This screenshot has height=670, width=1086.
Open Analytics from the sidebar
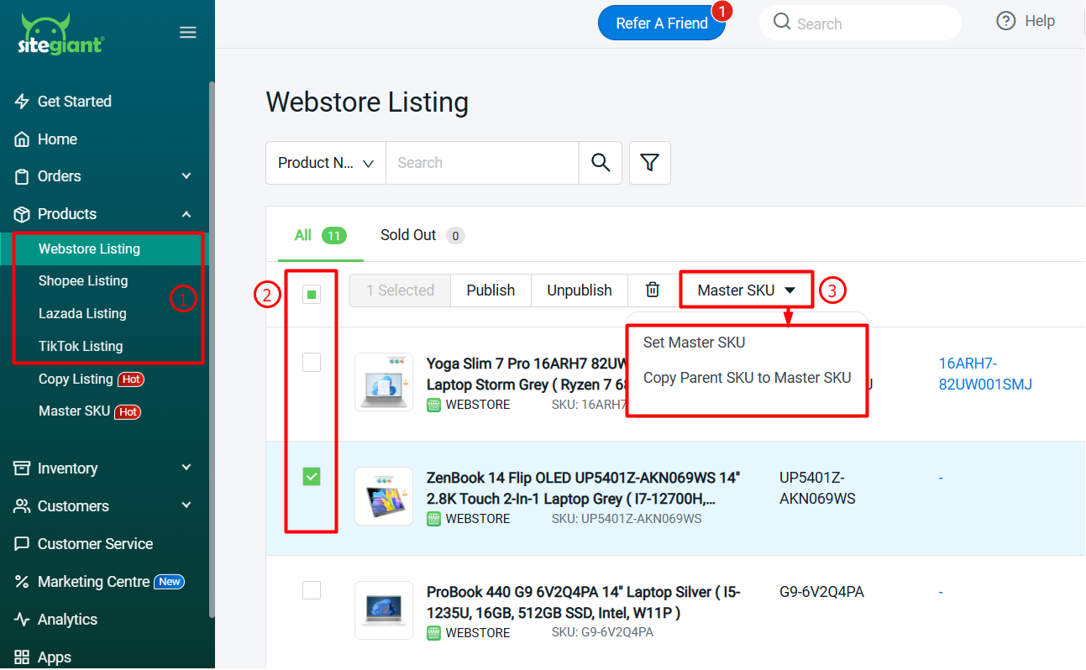click(67, 620)
